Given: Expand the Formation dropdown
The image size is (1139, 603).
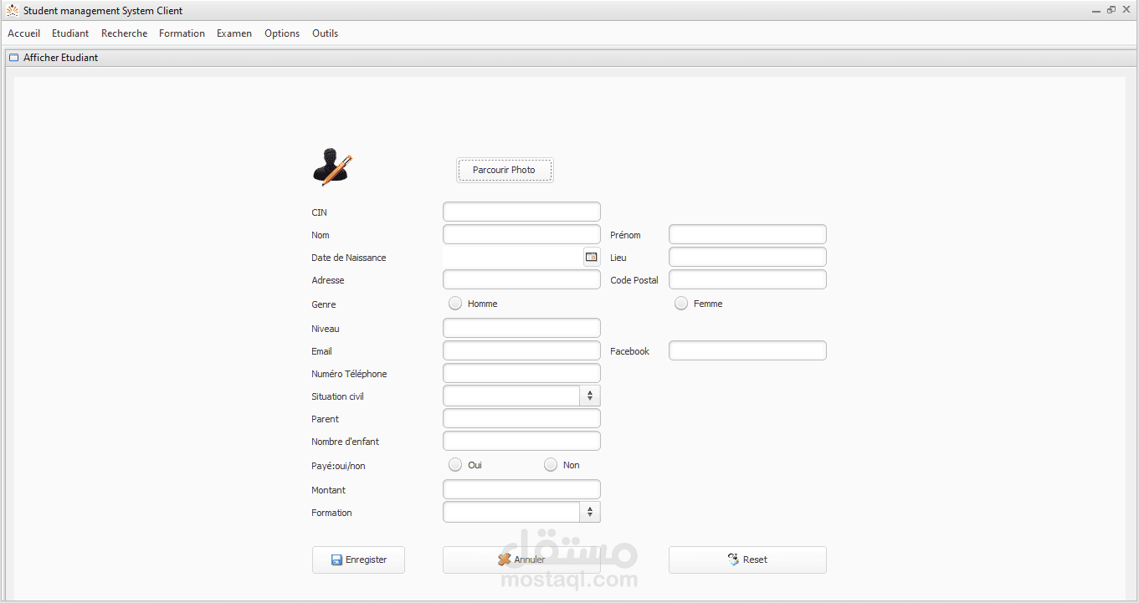Looking at the screenshot, I should tap(590, 512).
